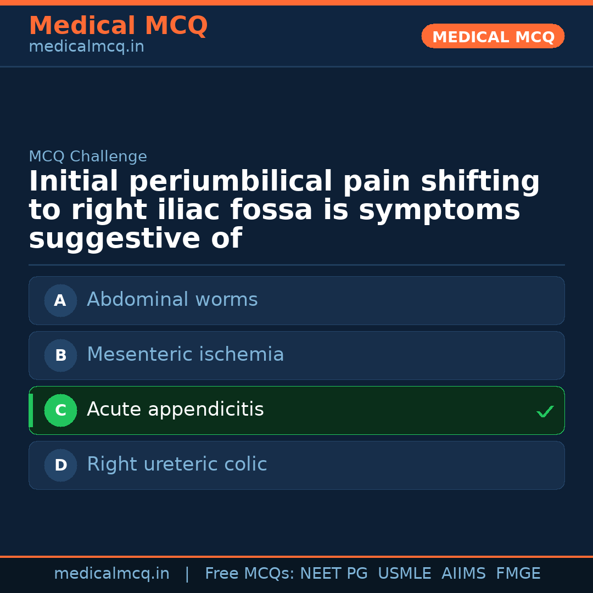Click "AIIMS" in the footer
Screen dimensions: 593x593
coord(463,574)
